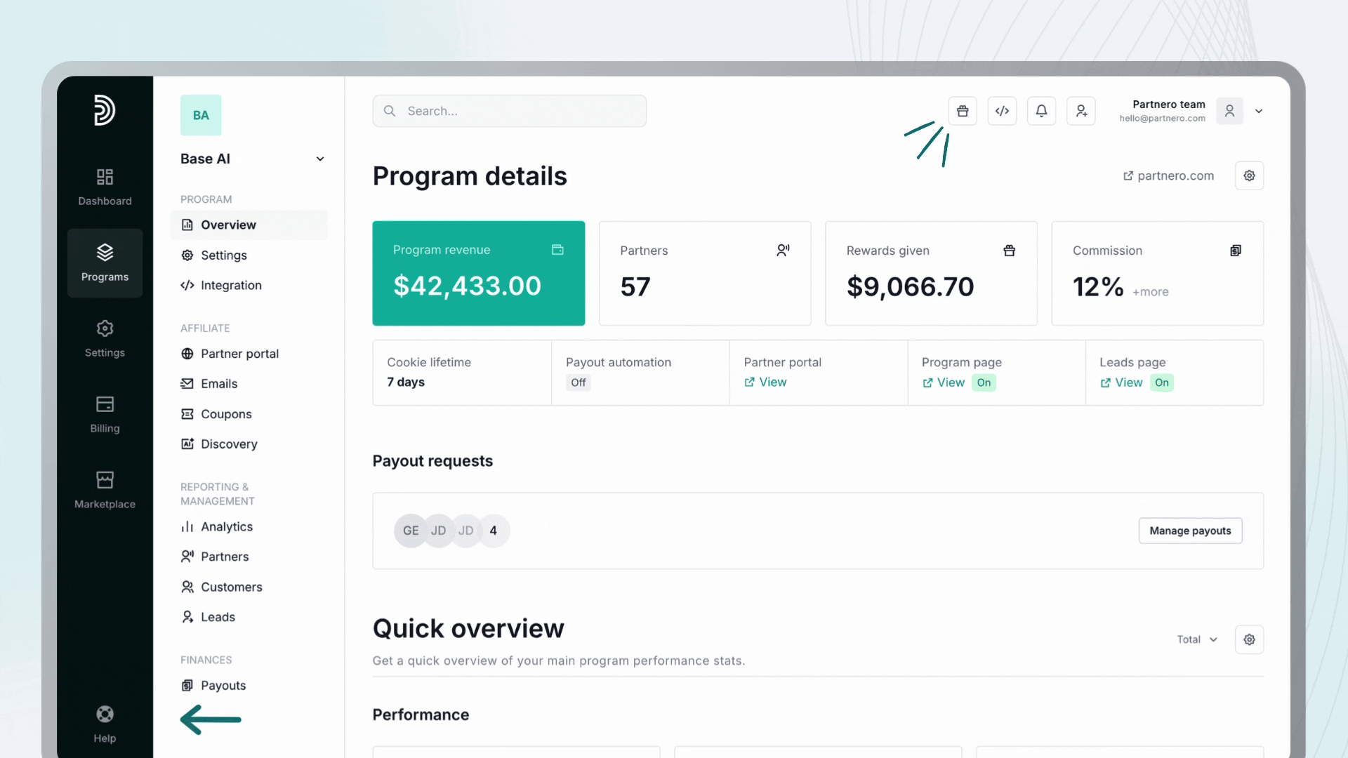Toggle the Payout automation Off badge
The width and height of the screenshot is (1348, 758).
578,383
